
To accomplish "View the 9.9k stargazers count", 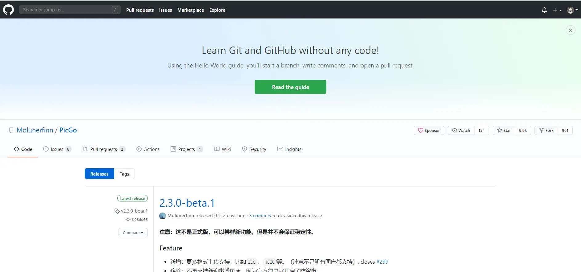I will coord(523,130).
